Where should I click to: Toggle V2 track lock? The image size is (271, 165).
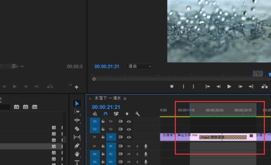tap(103, 129)
